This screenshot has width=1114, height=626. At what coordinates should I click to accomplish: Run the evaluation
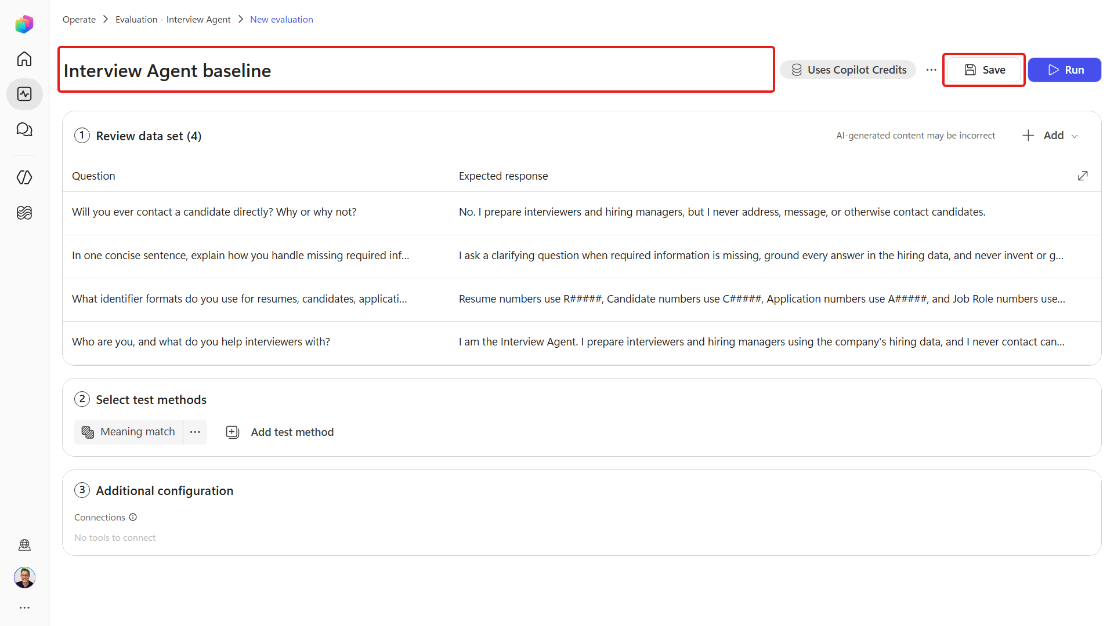(1065, 70)
